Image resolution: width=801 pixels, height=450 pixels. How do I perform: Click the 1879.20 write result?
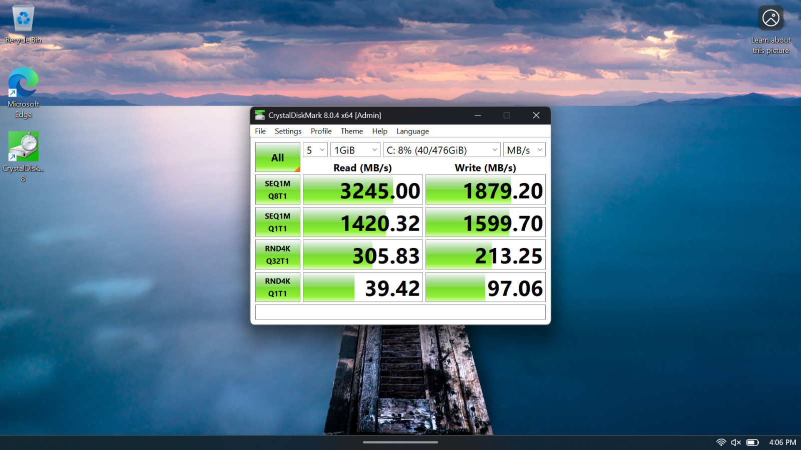486,189
